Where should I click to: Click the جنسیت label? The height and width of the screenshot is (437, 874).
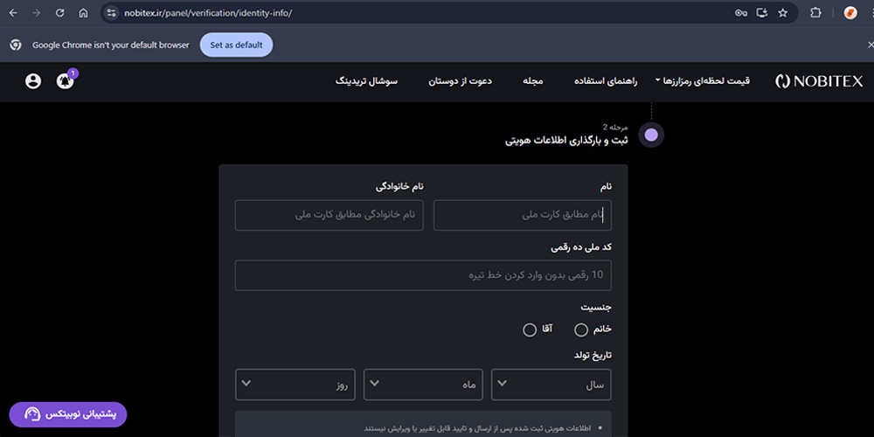[596, 307]
